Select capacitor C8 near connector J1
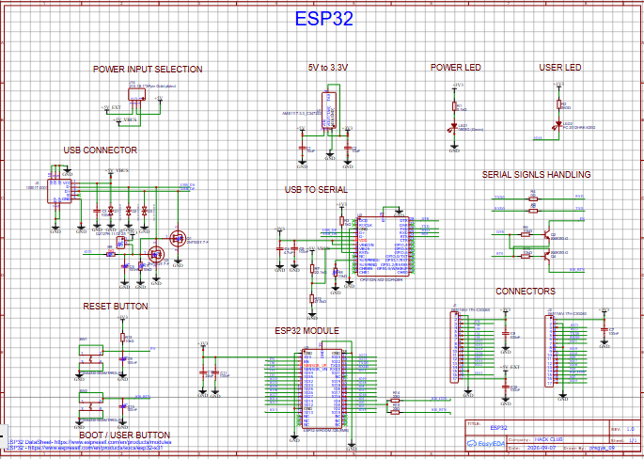Viewport: 644px width, 459px height. (x=506, y=332)
